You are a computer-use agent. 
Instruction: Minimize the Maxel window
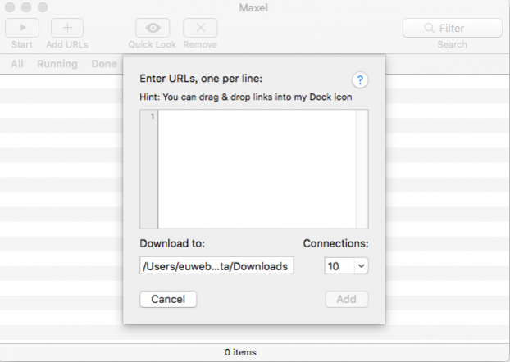pos(26,7)
